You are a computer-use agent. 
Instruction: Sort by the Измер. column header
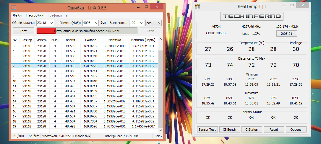coord(42,40)
